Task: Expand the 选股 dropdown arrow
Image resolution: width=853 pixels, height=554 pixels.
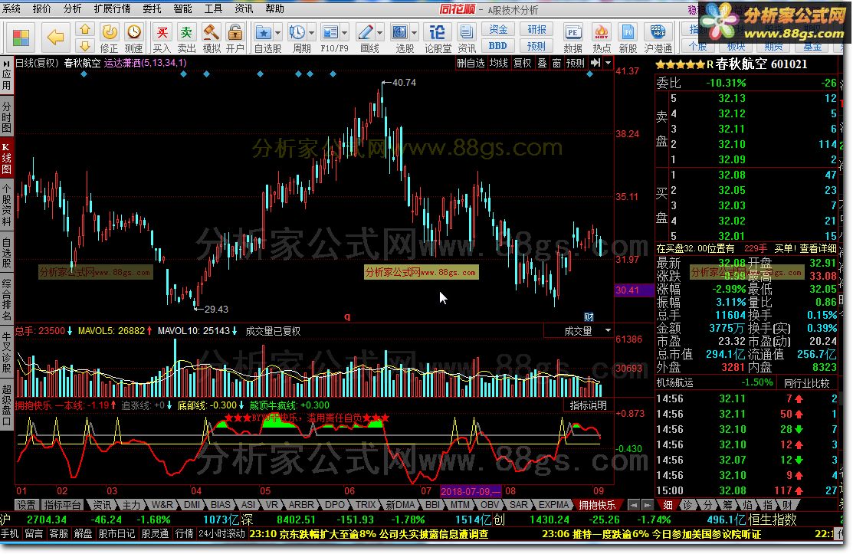Action: click(x=414, y=33)
